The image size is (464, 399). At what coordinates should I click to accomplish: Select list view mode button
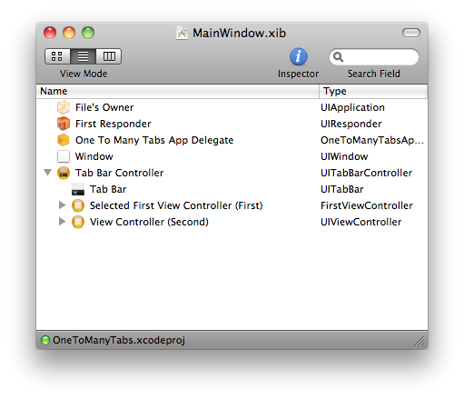[x=84, y=56]
